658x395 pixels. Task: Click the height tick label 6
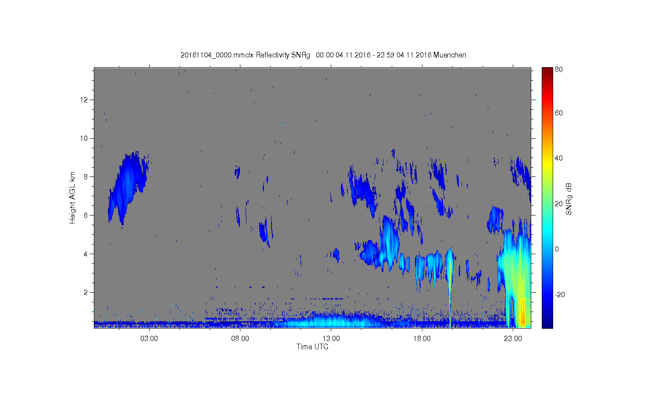pyautogui.click(x=86, y=215)
